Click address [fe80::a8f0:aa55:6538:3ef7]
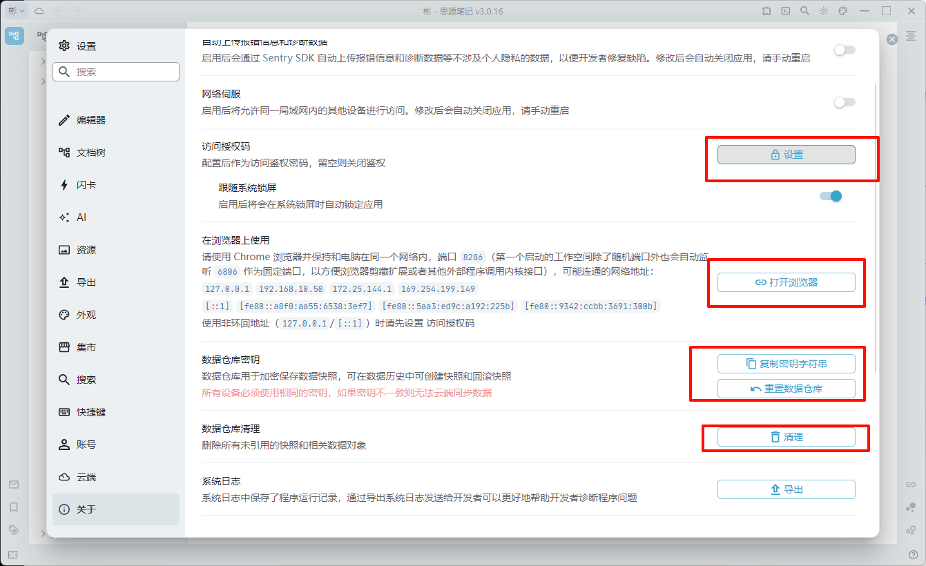 (x=305, y=306)
